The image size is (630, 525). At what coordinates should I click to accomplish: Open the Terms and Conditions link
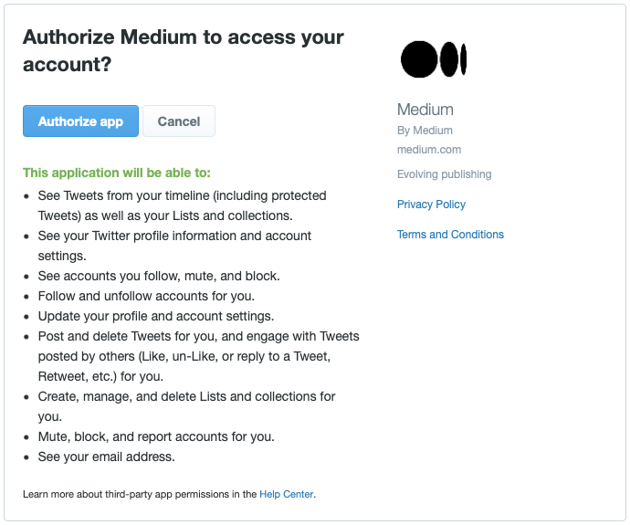[x=450, y=235]
